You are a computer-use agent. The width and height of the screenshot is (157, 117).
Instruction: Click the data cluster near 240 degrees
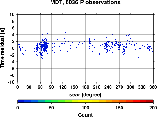coord(106,46)
